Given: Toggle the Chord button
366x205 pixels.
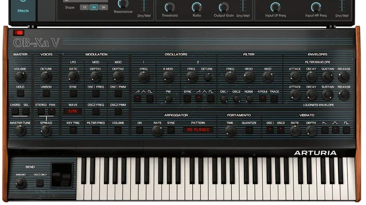Looking at the screenshot, I should tap(15, 111).
